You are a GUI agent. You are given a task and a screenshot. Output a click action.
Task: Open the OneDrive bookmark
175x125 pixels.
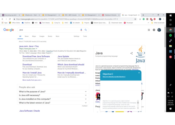pos(26,23)
